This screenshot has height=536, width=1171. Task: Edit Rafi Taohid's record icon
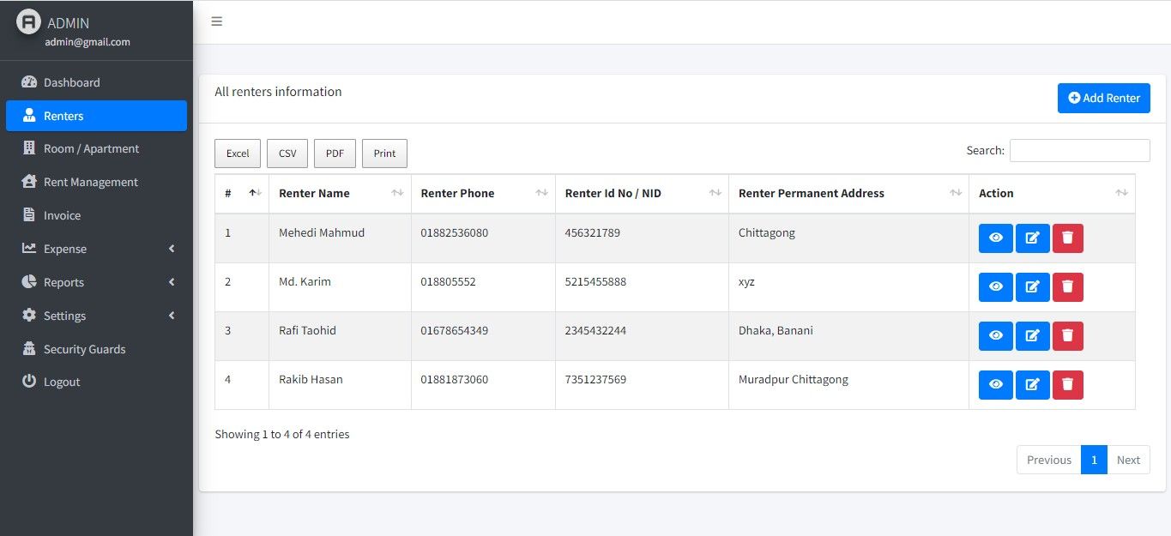point(1032,336)
